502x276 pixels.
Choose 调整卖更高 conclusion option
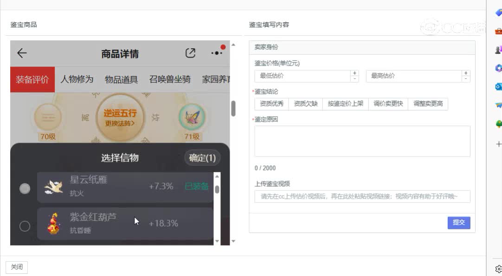pyautogui.click(x=428, y=104)
